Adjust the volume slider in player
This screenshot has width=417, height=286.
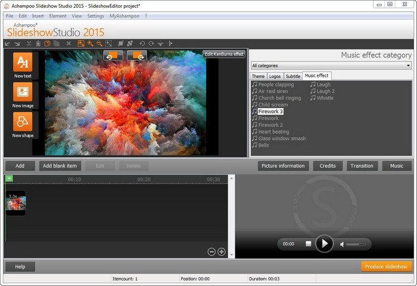coord(356,244)
